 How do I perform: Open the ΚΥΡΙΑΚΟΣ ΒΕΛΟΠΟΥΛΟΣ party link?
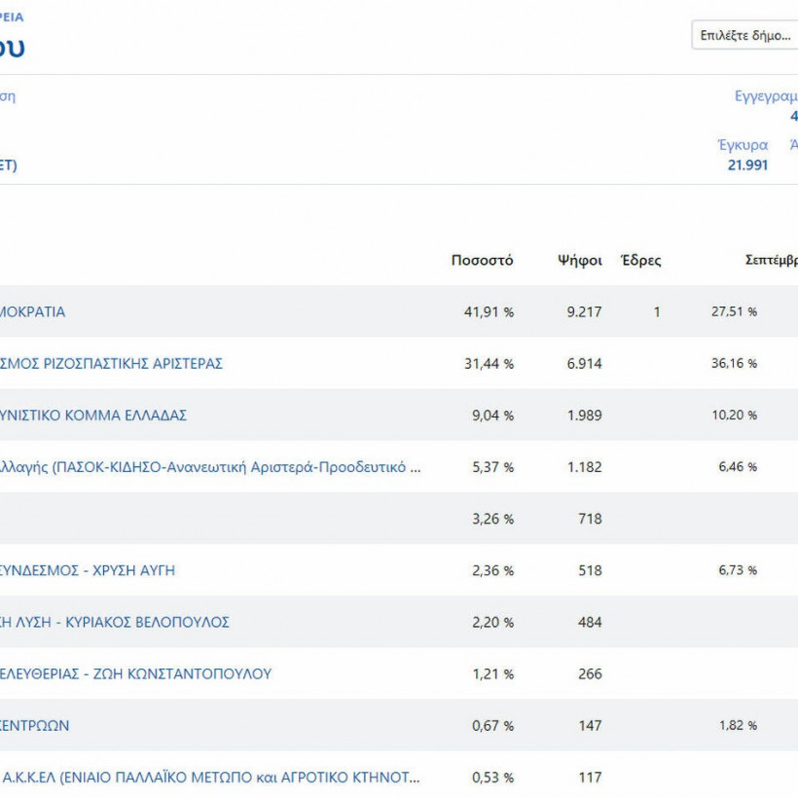pos(115,622)
